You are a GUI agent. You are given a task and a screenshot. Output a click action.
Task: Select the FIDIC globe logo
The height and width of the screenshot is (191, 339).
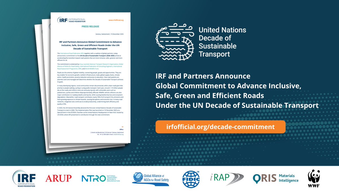pyautogui.click(x=192, y=178)
